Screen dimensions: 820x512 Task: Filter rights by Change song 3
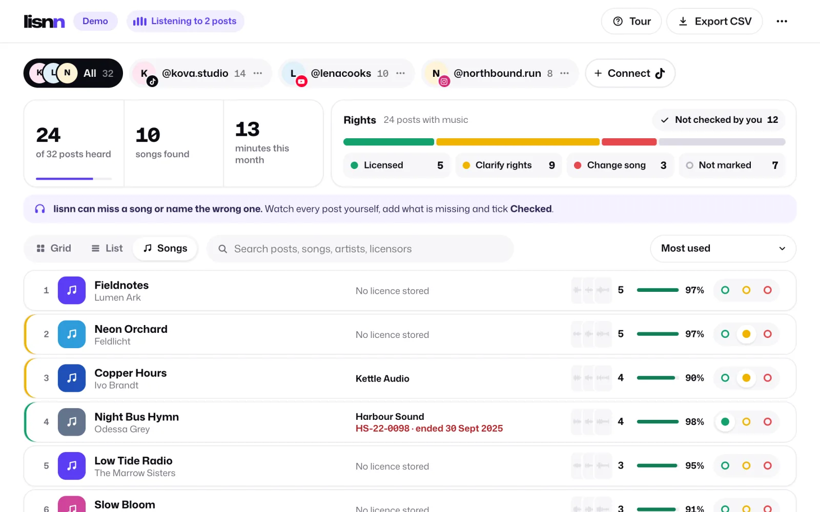coord(620,165)
